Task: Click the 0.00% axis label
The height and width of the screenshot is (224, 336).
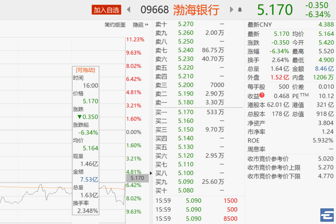Action: pyautogui.click(x=134, y=132)
